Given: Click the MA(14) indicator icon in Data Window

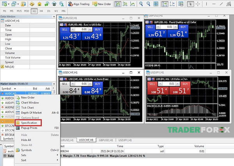Looking at the screenshot, I should (x=2, y=67).
